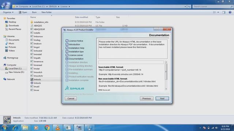This screenshot has height=131, width=234.
Task: Click Next in Abaqus installer
Action: click(x=162, y=99)
